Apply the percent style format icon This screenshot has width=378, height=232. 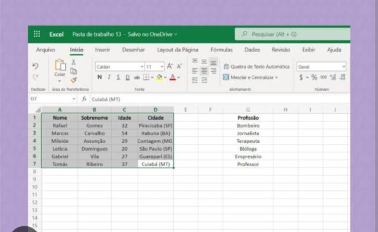314,77
